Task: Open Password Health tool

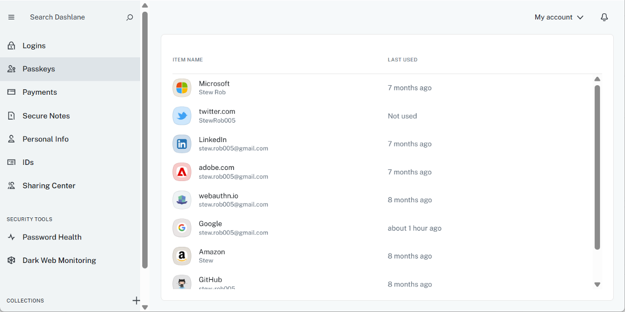Action: click(52, 237)
